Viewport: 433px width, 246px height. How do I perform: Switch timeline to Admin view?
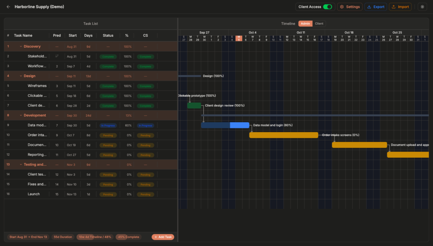click(x=305, y=24)
